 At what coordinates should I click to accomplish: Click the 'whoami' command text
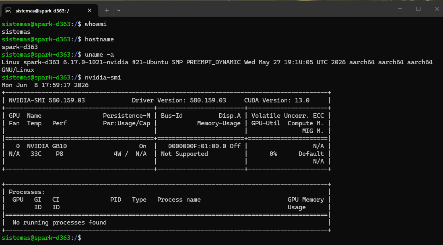click(96, 24)
